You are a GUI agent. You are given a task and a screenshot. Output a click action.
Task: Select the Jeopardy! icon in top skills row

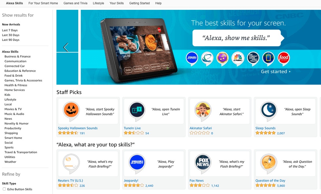pos(137,163)
